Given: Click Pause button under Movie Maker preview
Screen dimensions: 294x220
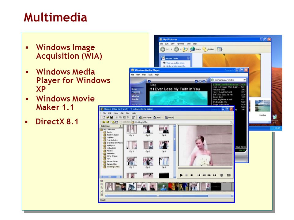Looking at the screenshot, I should [187, 175].
